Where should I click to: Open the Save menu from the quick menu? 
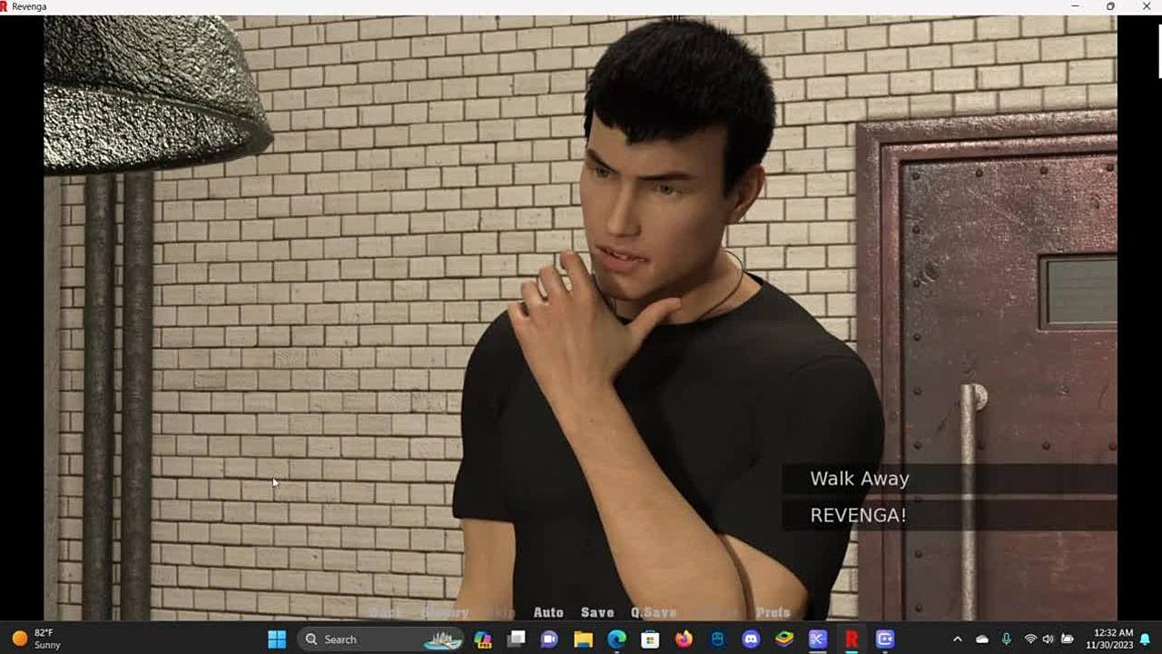(597, 613)
